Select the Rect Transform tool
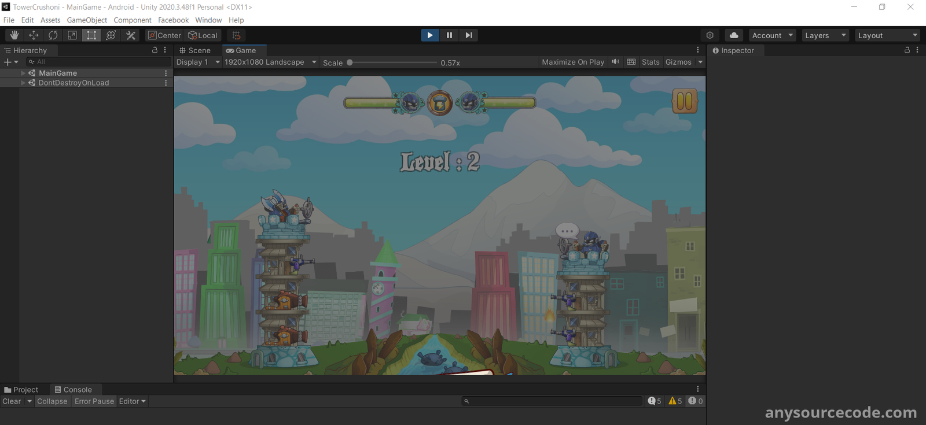Image resolution: width=926 pixels, height=425 pixels. tap(91, 35)
